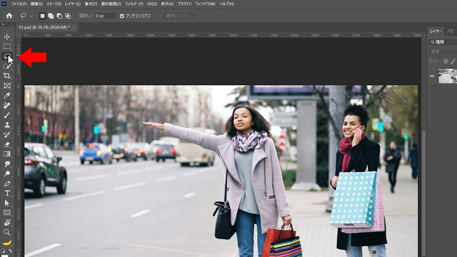Screen dimensions: 457x257
Task: Select the Move tool
Action: coord(7,37)
